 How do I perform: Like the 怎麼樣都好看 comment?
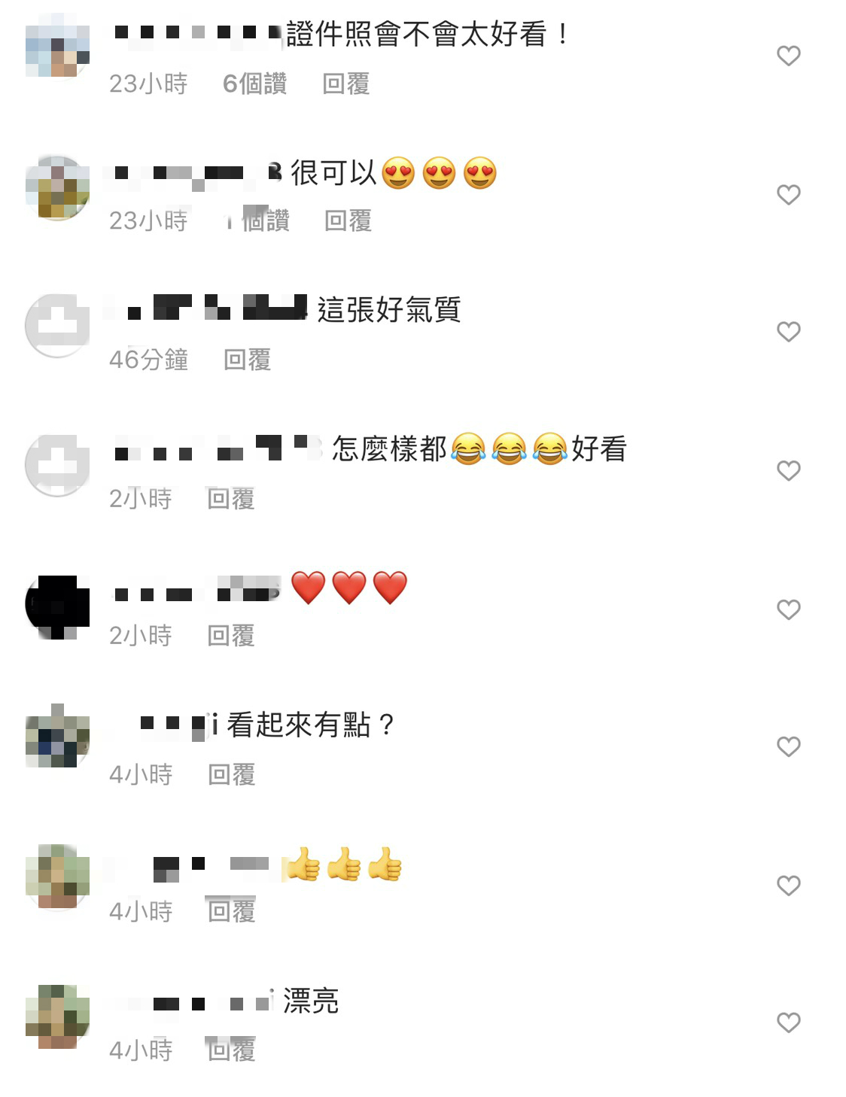click(788, 471)
